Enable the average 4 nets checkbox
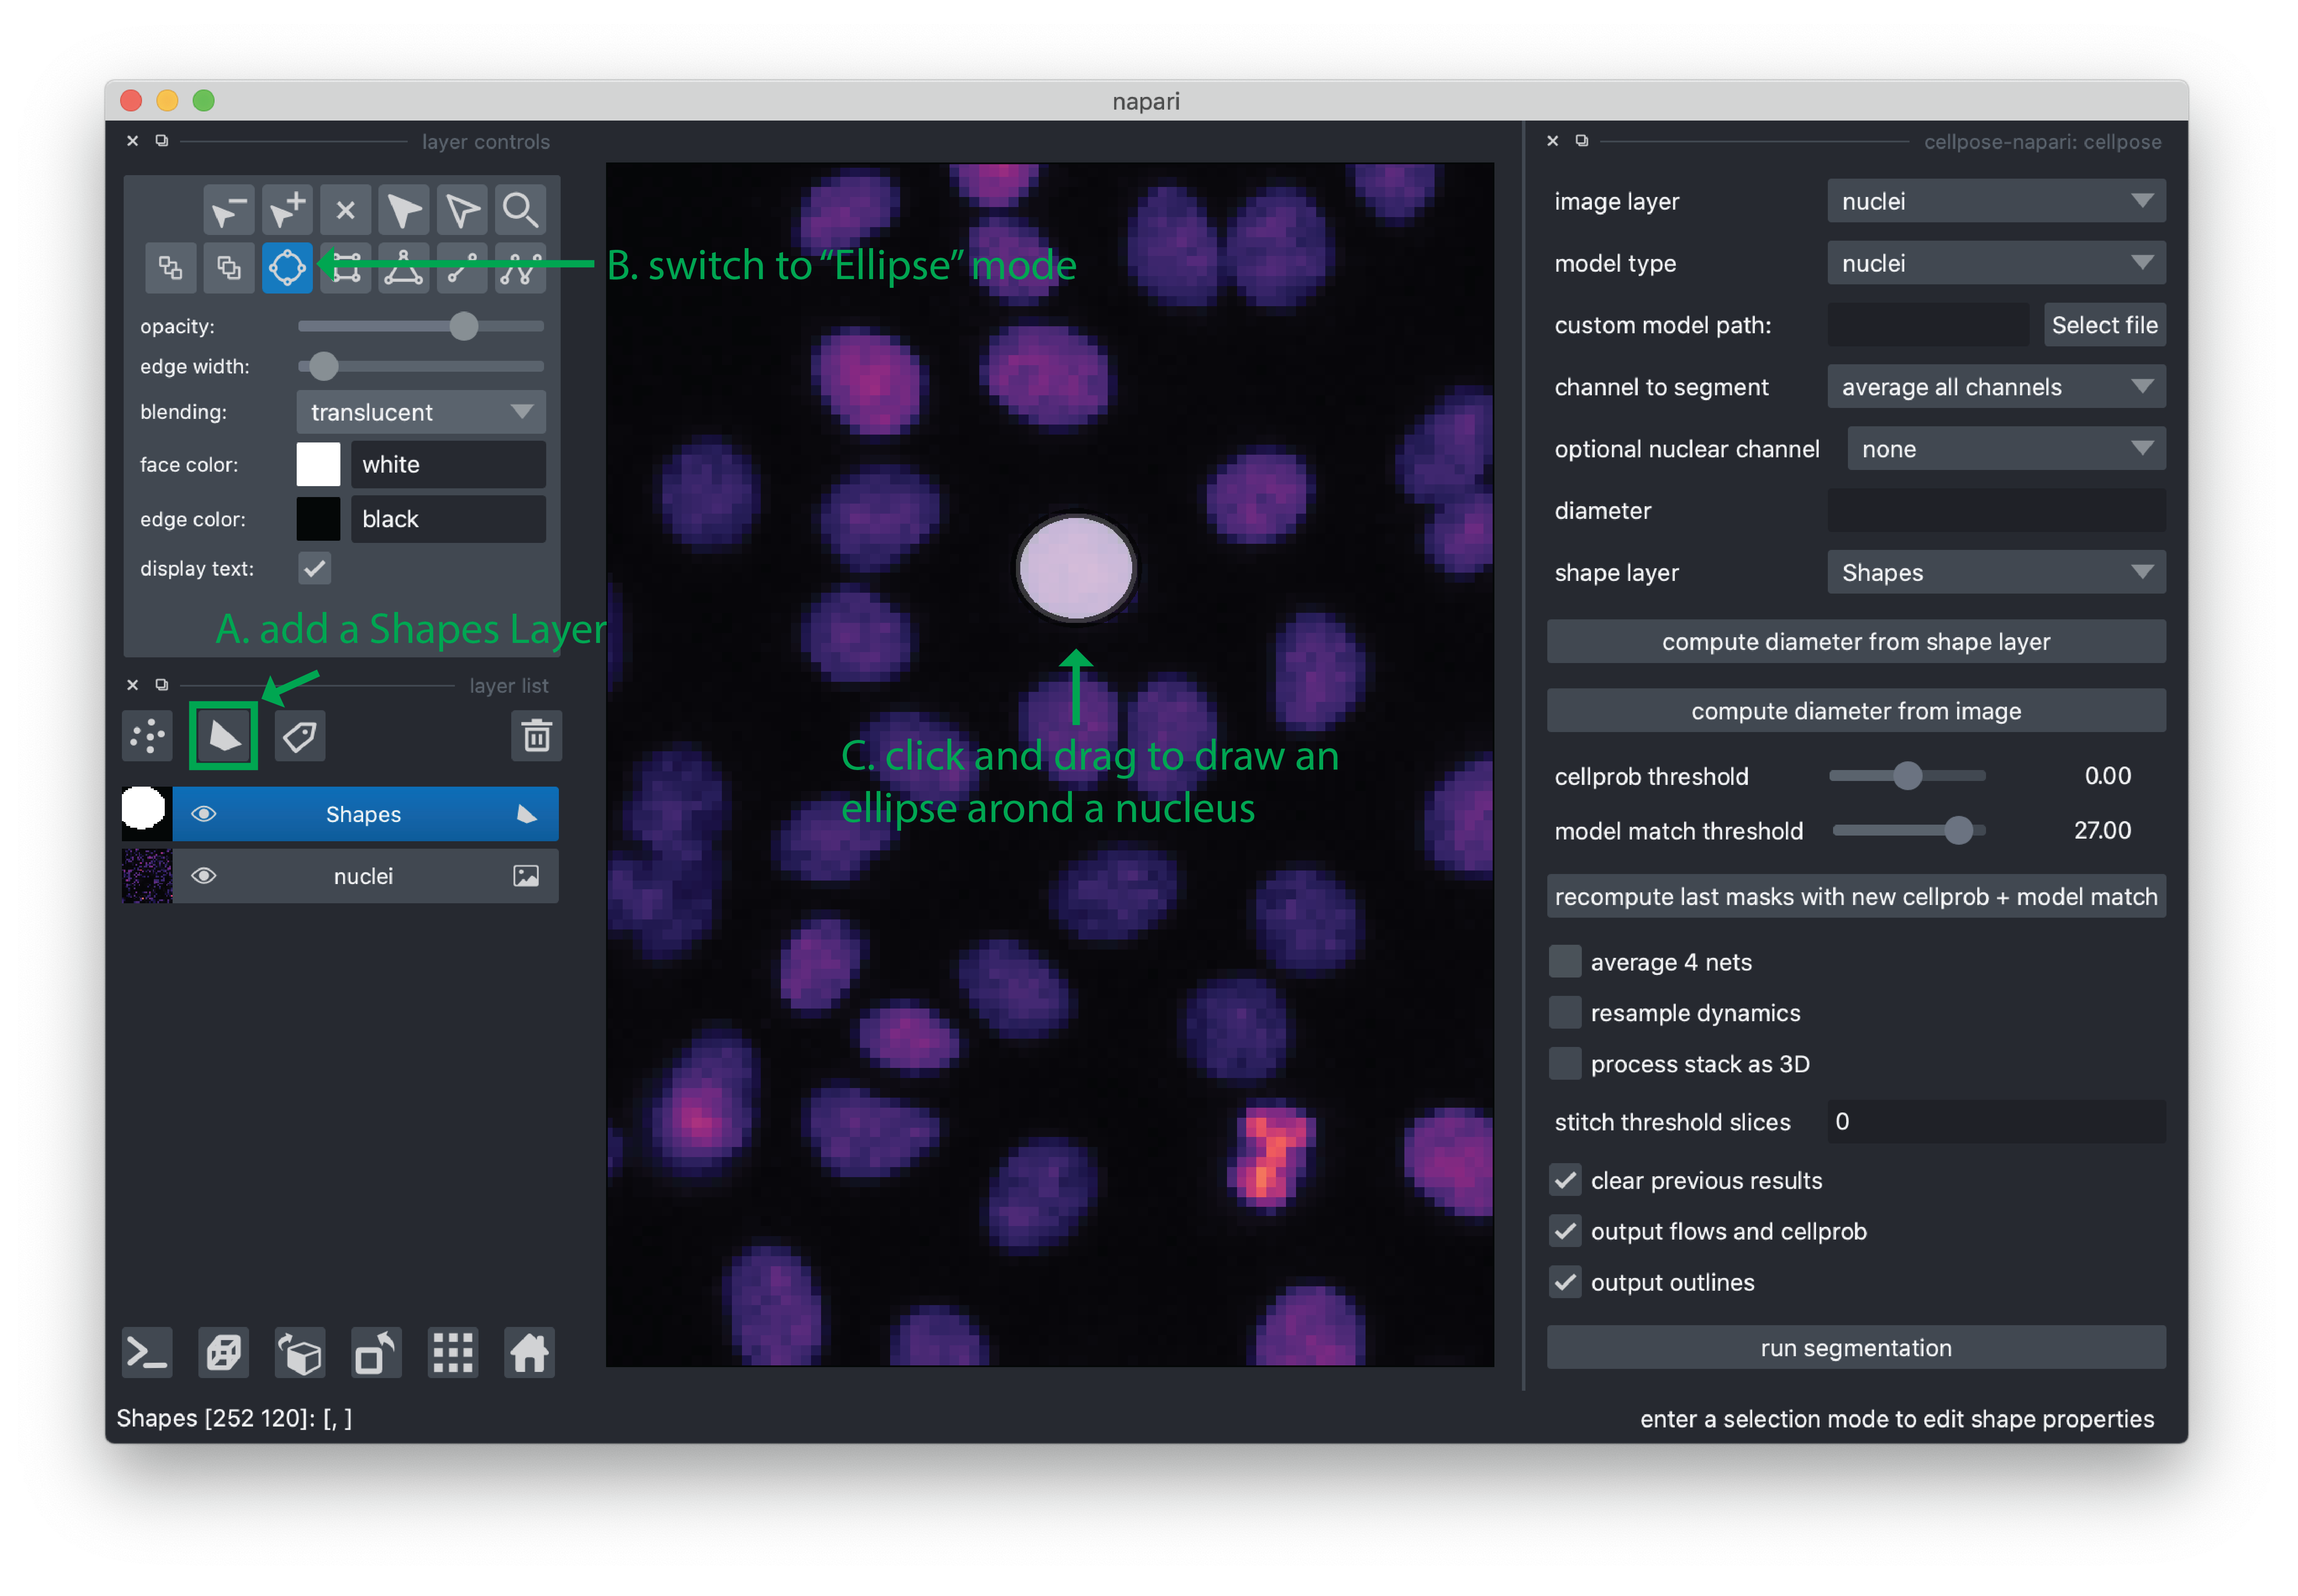The width and height of the screenshot is (2298, 1596). 1565,962
